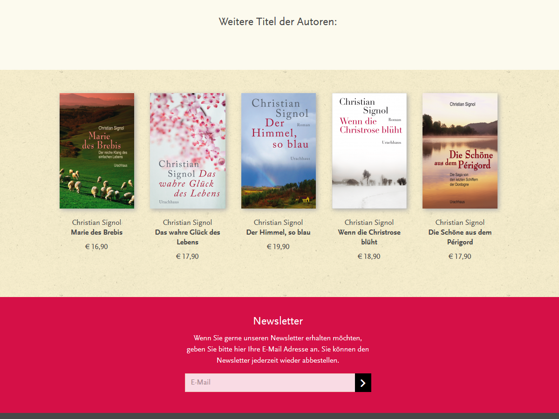The width and height of the screenshot is (559, 419).
Task: Click the Marie des Brebis title link
Action: point(97,232)
